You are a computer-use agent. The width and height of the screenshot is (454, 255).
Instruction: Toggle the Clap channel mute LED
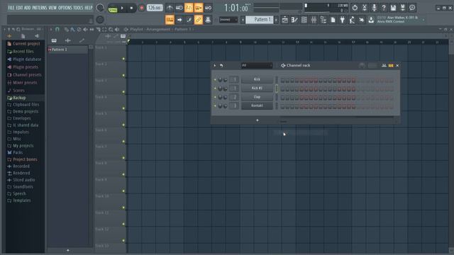pyautogui.click(x=215, y=97)
